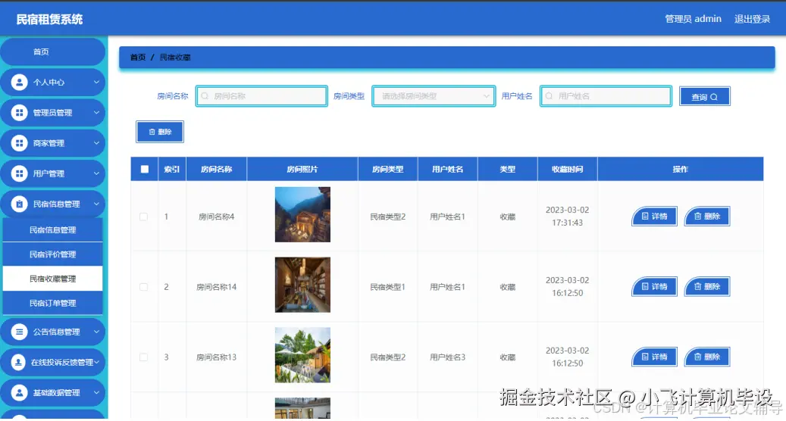Check the row checkbox for 房间名称4
The image size is (786, 421).
point(144,217)
